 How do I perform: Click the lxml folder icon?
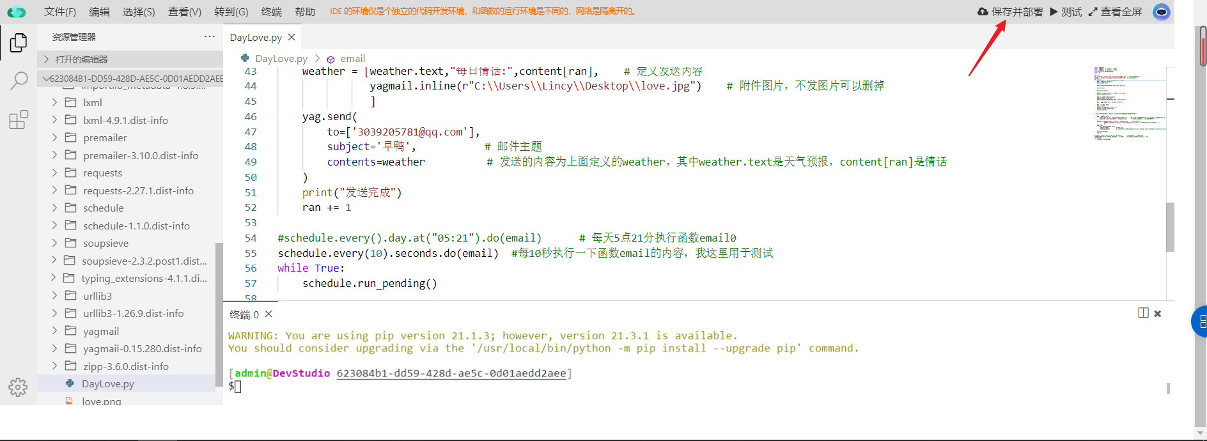tap(70, 102)
